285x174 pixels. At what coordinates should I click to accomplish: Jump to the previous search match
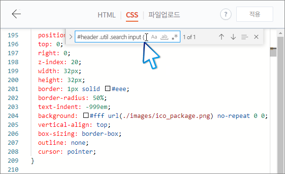pyautogui.click(x=222, y=37)
